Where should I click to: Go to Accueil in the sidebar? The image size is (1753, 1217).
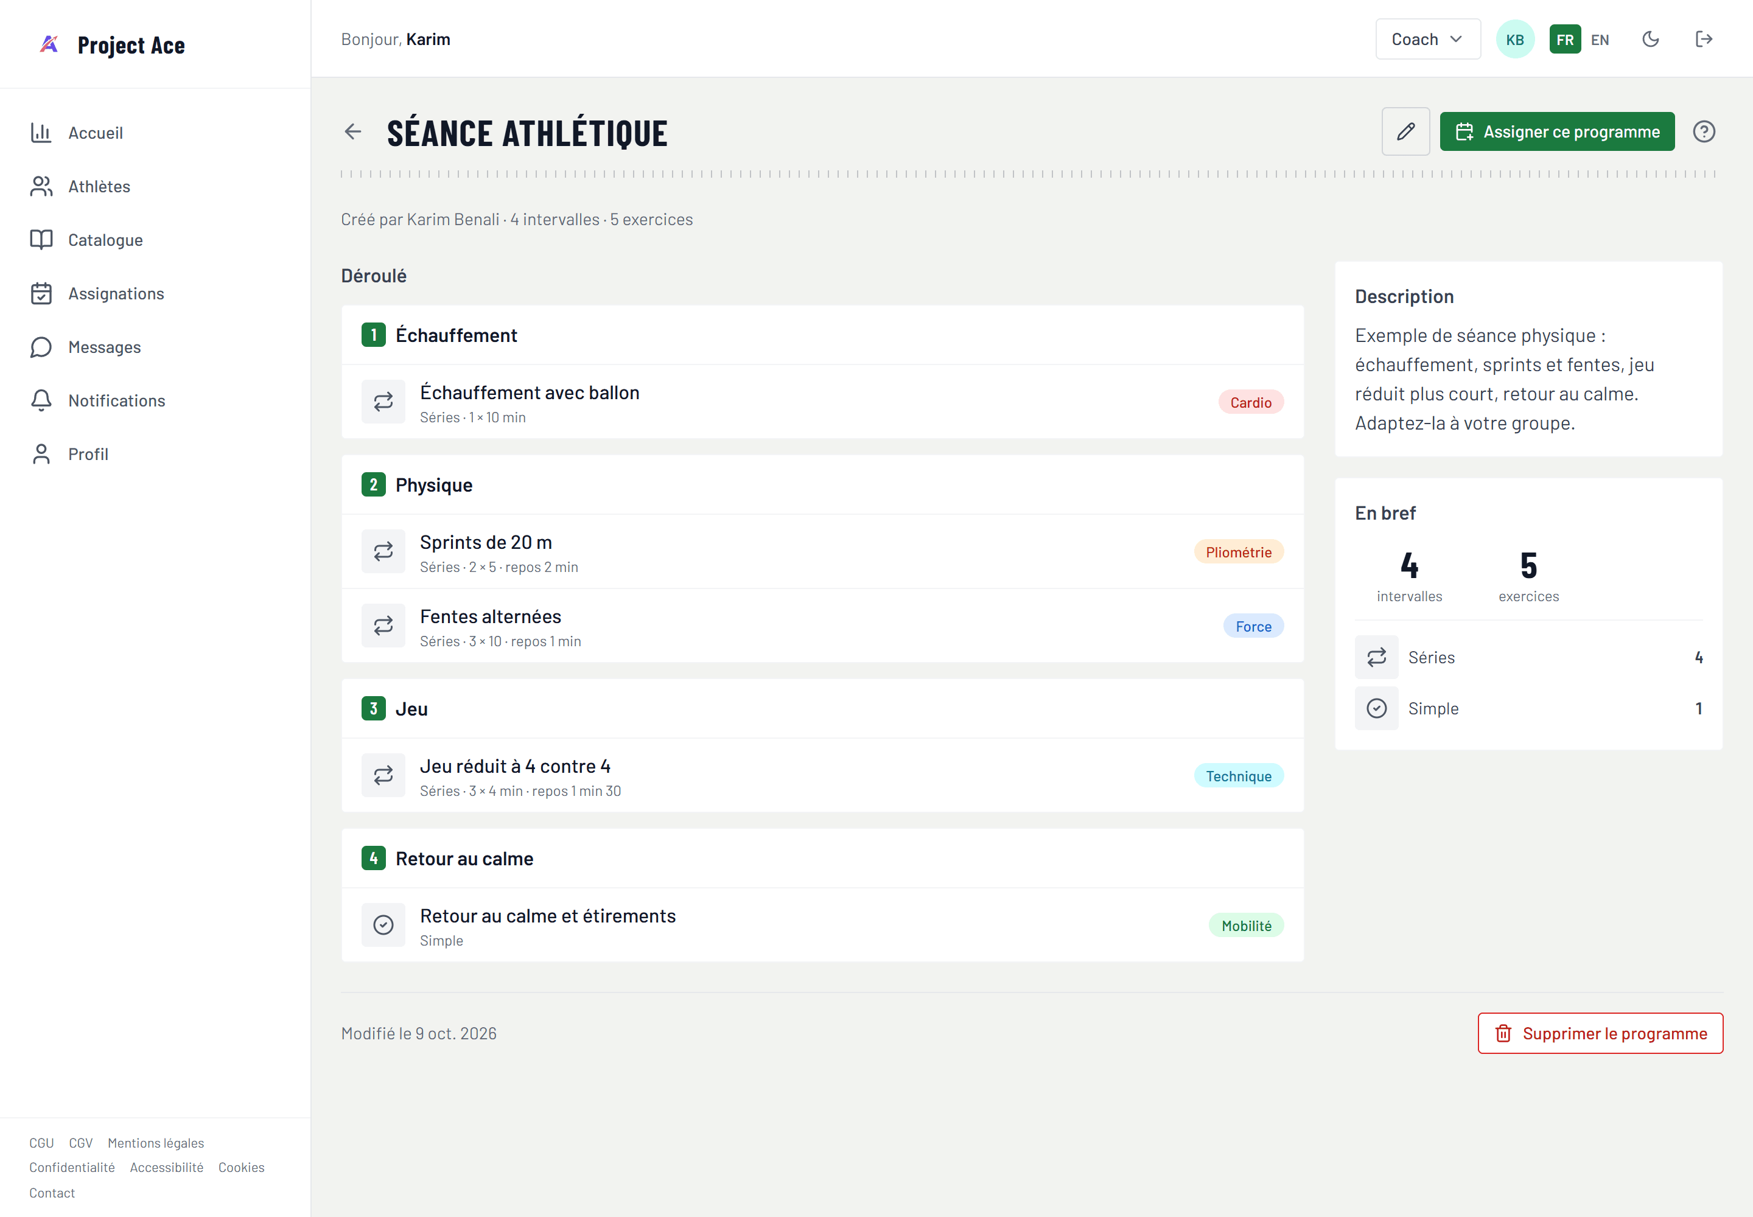point(155,133)
